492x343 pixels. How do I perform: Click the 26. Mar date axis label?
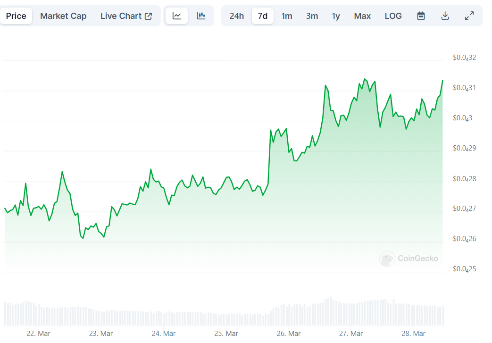coord(289,334)
